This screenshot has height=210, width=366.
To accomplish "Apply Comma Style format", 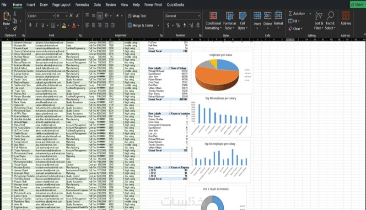I will [184, 25].
